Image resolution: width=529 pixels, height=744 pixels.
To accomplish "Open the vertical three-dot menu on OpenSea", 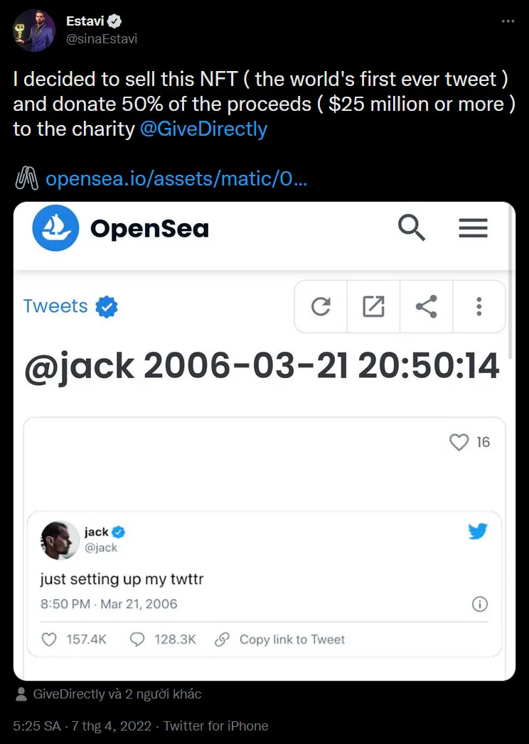I will (x=479, y=306).
